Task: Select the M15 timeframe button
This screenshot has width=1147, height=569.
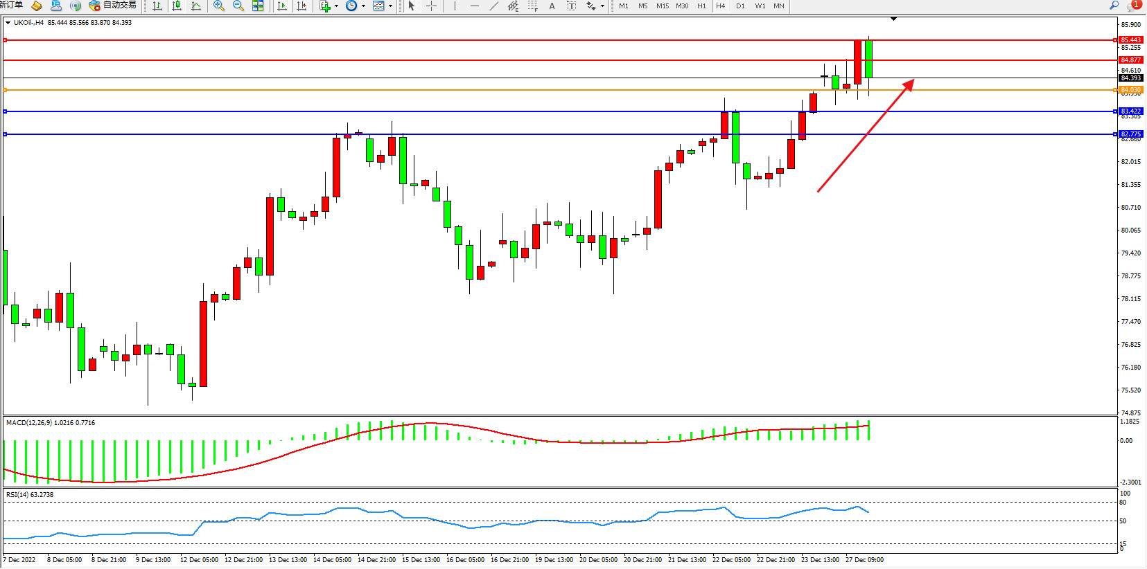Action: point(663,6)
